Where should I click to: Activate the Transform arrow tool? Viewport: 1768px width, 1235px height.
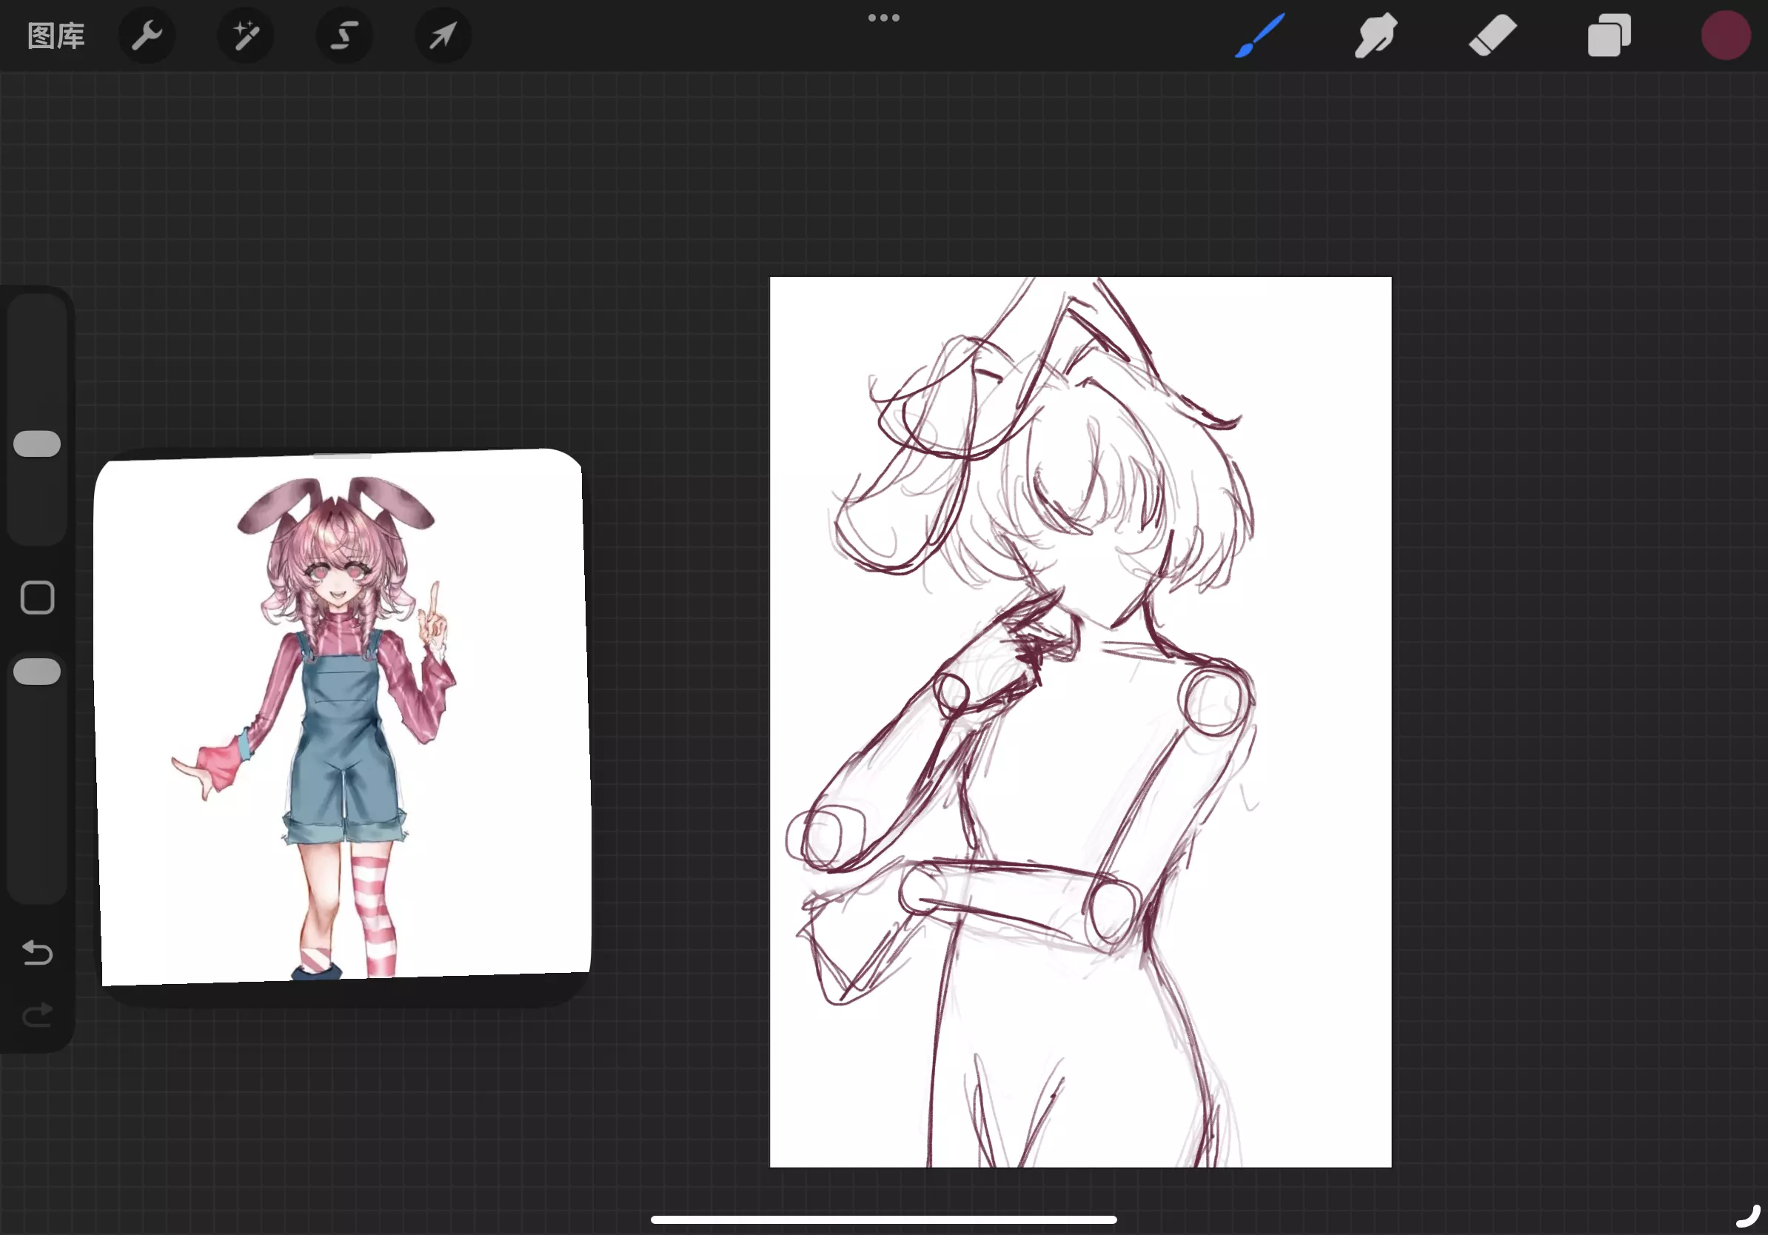pyautogui.click(x=443, y=36)
